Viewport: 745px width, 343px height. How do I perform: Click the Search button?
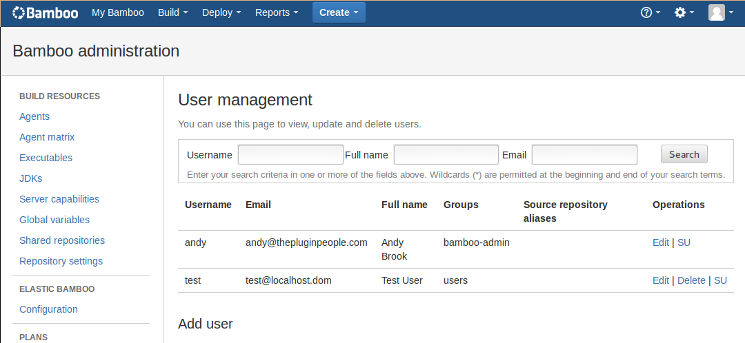tap(684, 154)
